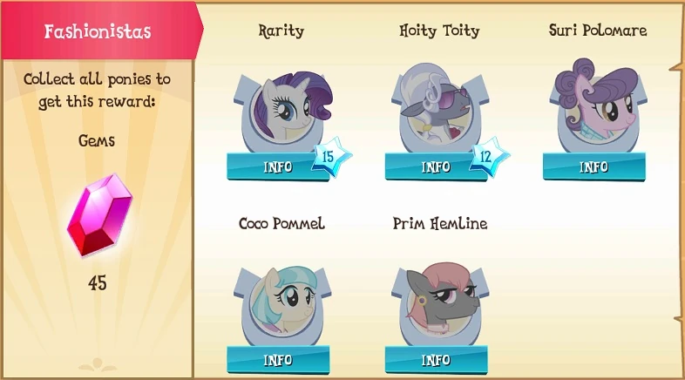Show INFO for Suri Polomare

coord(593,166)
